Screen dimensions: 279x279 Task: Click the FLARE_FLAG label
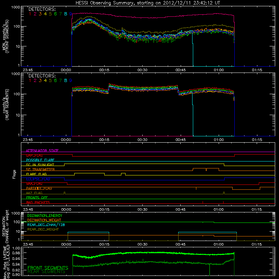(36, 174)
